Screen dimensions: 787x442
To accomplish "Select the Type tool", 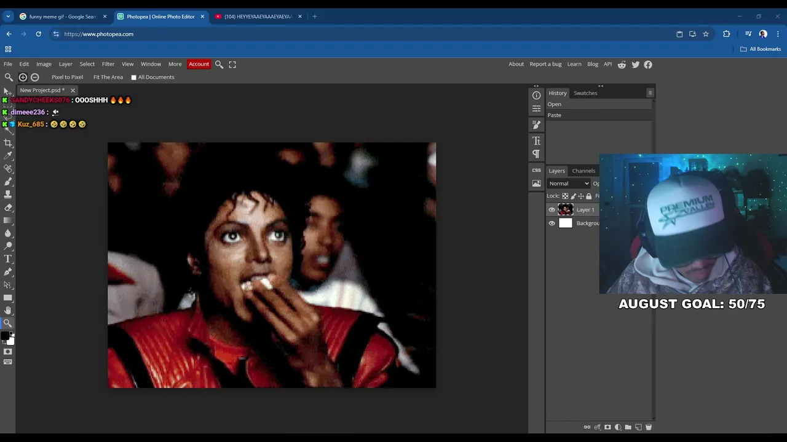I will (8, 259).
